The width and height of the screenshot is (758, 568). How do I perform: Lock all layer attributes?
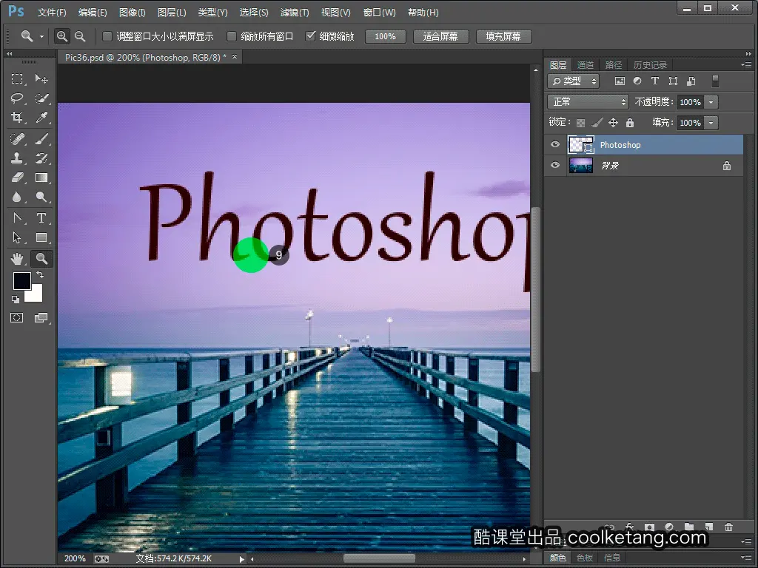[629, 123]
